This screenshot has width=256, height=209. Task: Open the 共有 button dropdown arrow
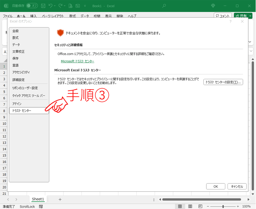(x=250, y=16)
